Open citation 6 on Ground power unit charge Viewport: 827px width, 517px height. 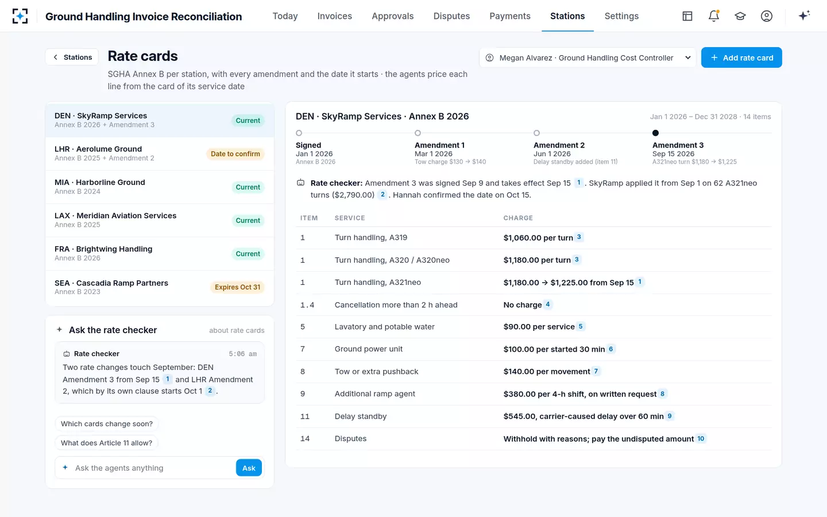click(x=611, y=349)
